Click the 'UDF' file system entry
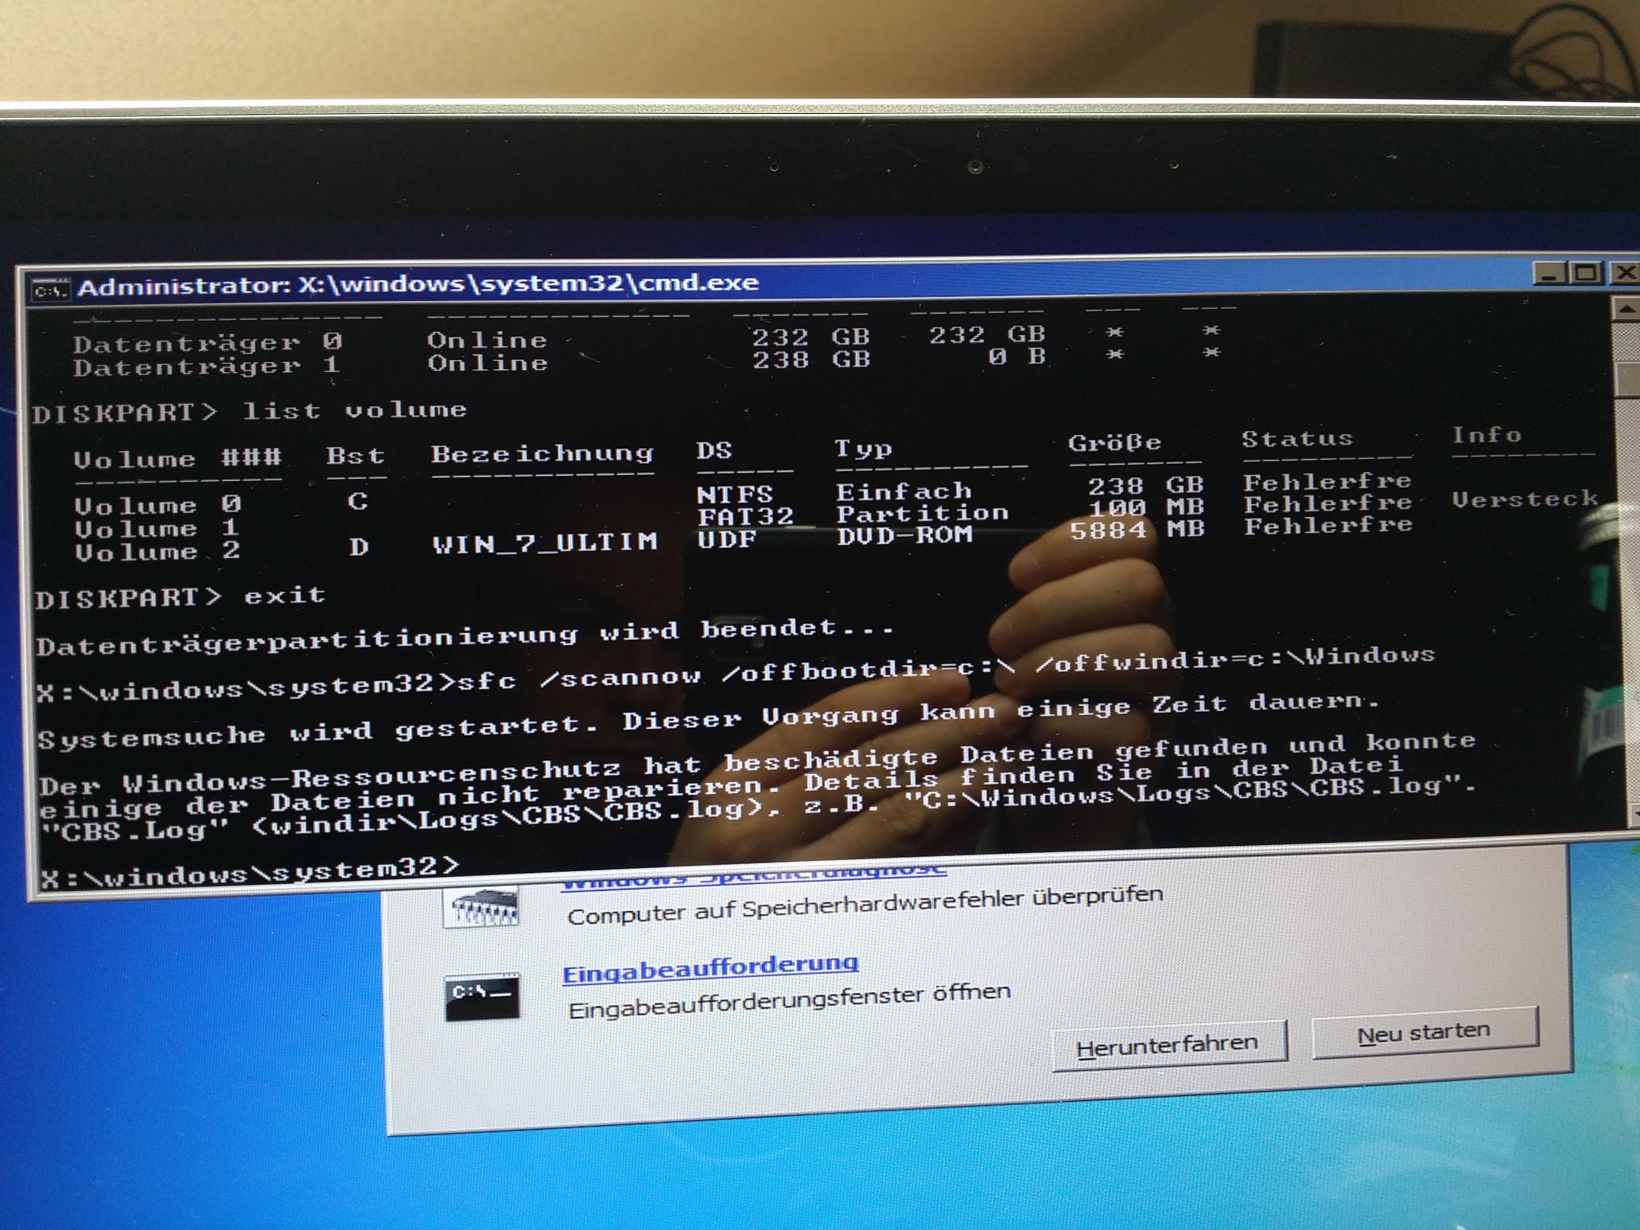Screen dimensions: 1640x1230 [x=726, y=539]
